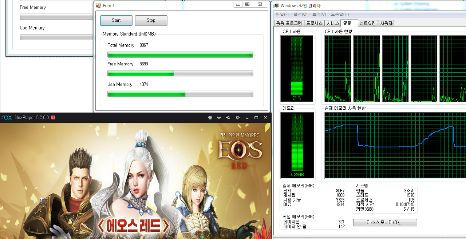
Task: Click the Use Memory value 4374
Action: (x=144, y=84)
